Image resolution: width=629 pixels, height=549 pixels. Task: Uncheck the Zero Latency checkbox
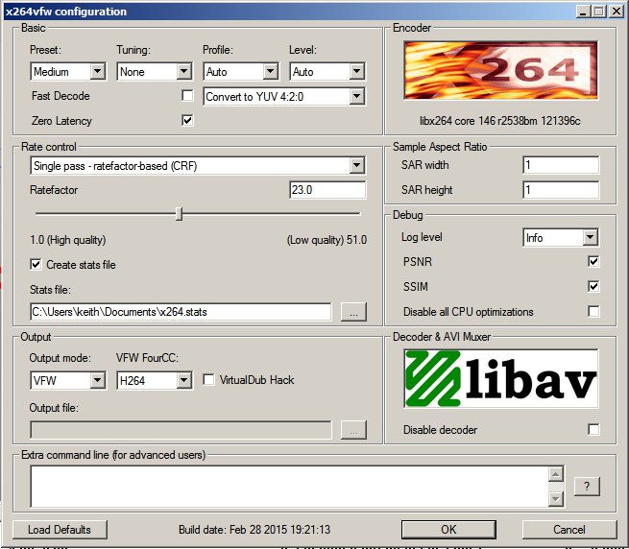pyautogui.click(x=187, y=120)
